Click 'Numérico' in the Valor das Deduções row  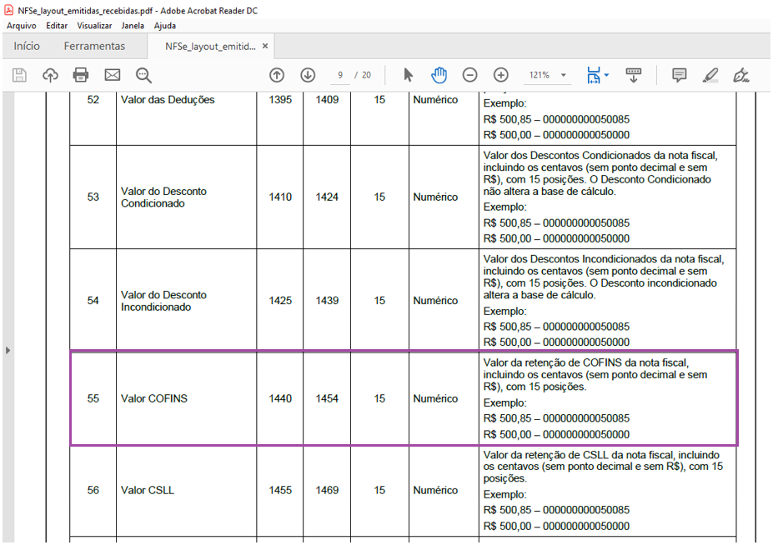(435, 99)
